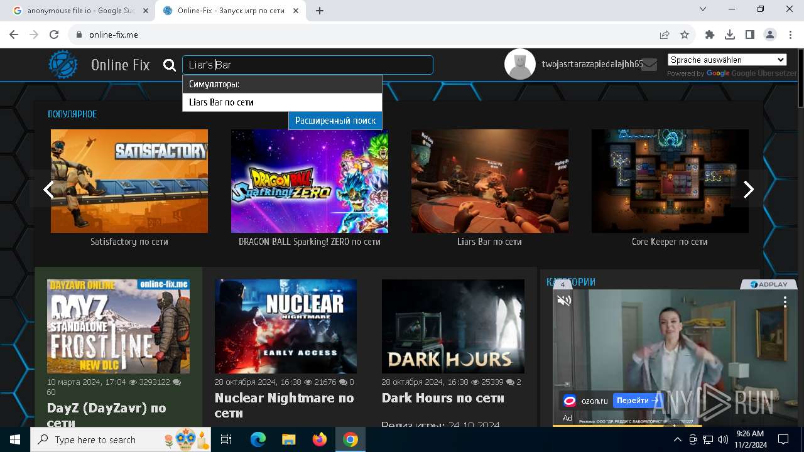The height and width of the screenshot is (452, 804).
Task: Select the Online-Fix browser tab
Action: 230,11
